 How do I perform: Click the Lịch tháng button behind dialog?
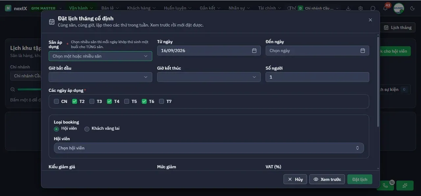click(x=398, y=28)
